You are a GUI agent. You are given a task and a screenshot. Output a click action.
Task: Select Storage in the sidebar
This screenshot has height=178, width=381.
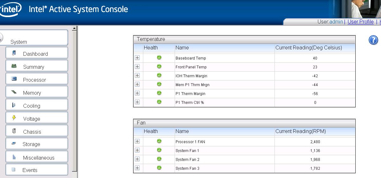coord(37,143)
